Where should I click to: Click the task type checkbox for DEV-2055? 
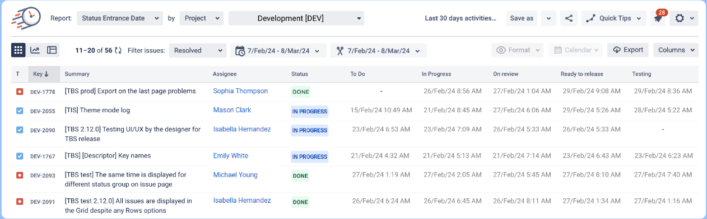tap(20, 111)
